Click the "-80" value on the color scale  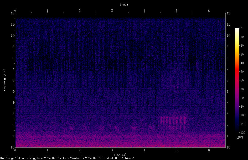coord(241,98)
